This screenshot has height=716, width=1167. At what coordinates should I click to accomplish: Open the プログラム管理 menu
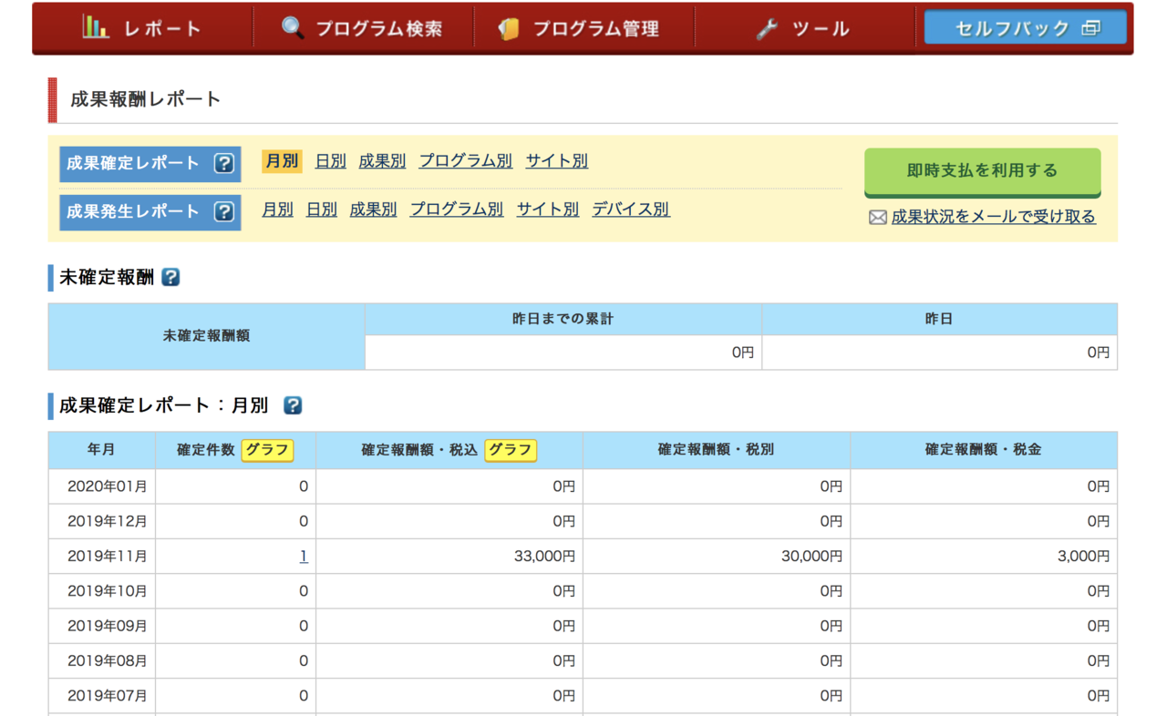pyautogui.click(x=583, y=28)
